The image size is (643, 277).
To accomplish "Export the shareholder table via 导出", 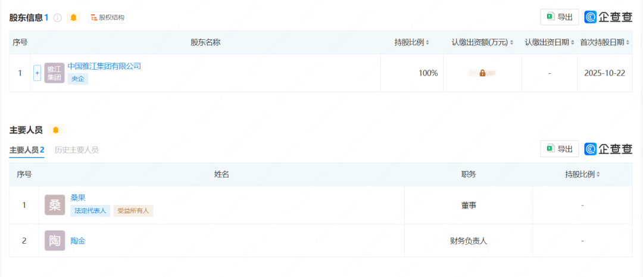I will (x=560, y=17).
